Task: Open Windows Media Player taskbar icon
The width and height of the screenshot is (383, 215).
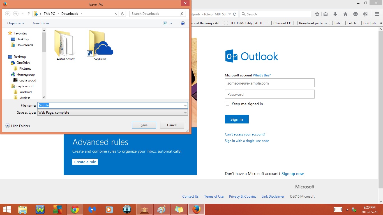Action: (109, 209)
